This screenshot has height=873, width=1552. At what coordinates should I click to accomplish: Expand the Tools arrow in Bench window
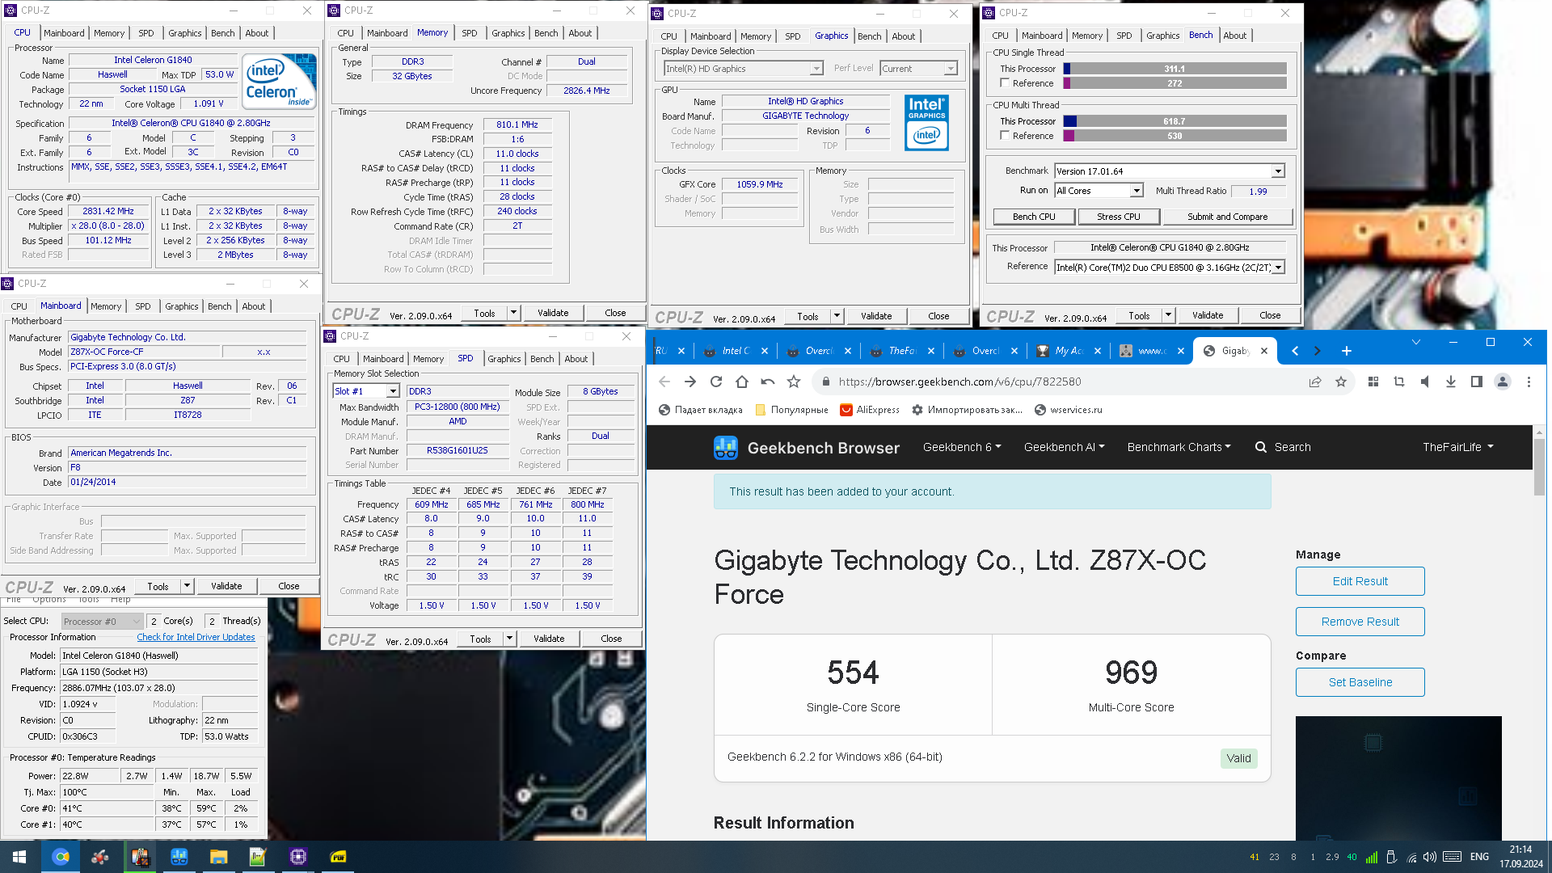[x=1168, y=315]
